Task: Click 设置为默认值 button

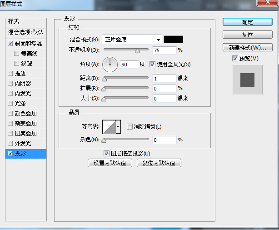Action: (110, 163)
